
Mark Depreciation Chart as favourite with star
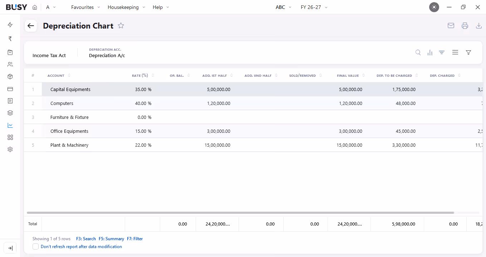click(121, 26)
